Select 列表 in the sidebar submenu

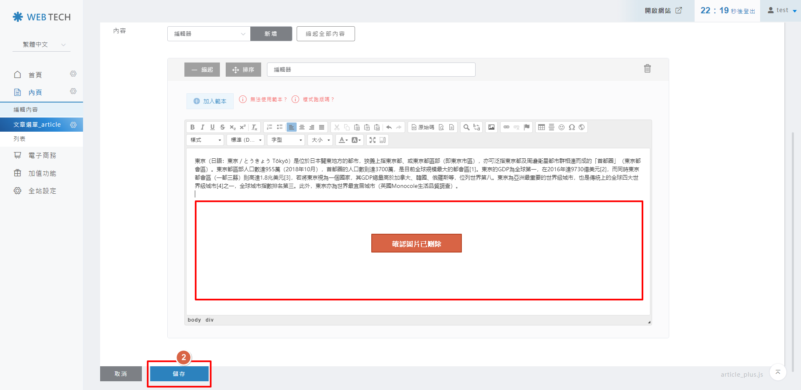point(20,139)
